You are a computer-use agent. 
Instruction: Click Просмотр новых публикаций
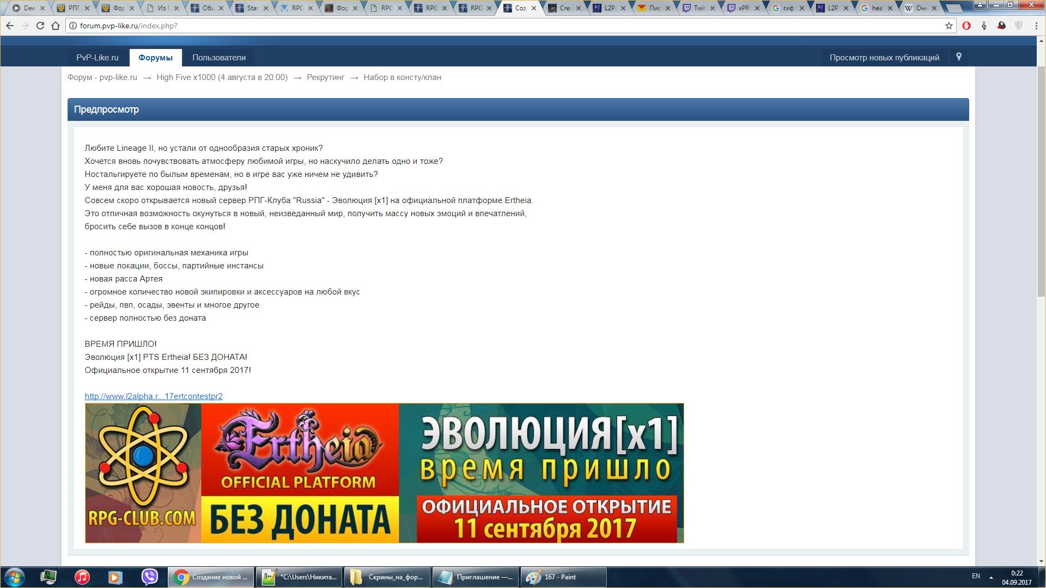[x=884, y=58]
